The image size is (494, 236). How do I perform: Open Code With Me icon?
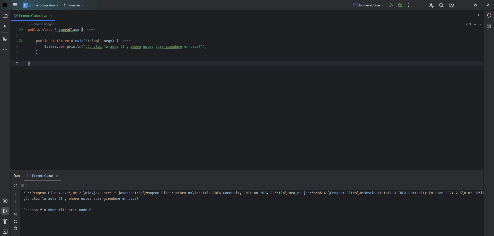coord(431,5)
